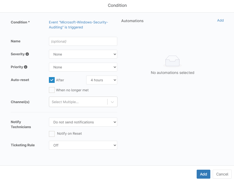The width and height of the screenshot is (234, 181).
Task: Focus the optional Name input field
Action: 83,41
